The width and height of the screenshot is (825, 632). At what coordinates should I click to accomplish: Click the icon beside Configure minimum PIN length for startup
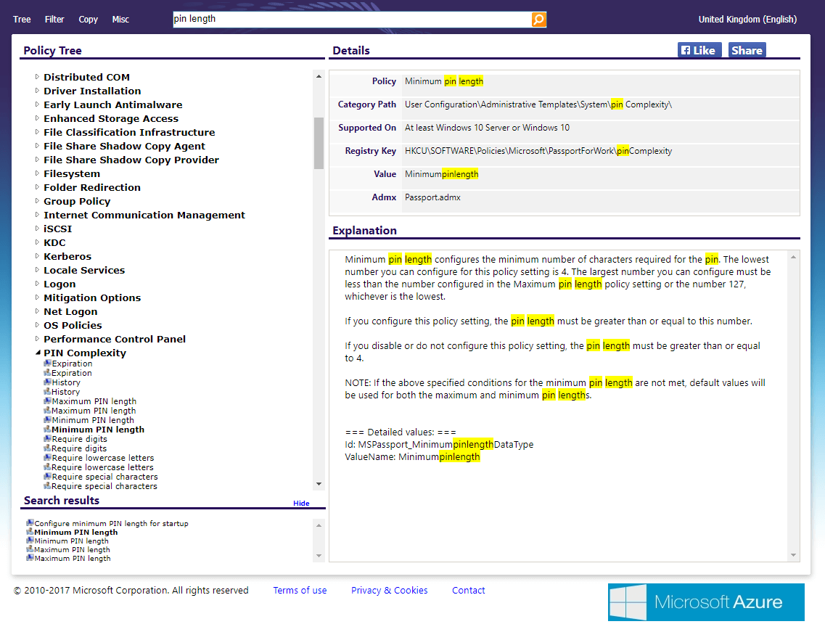click(29, 522)
